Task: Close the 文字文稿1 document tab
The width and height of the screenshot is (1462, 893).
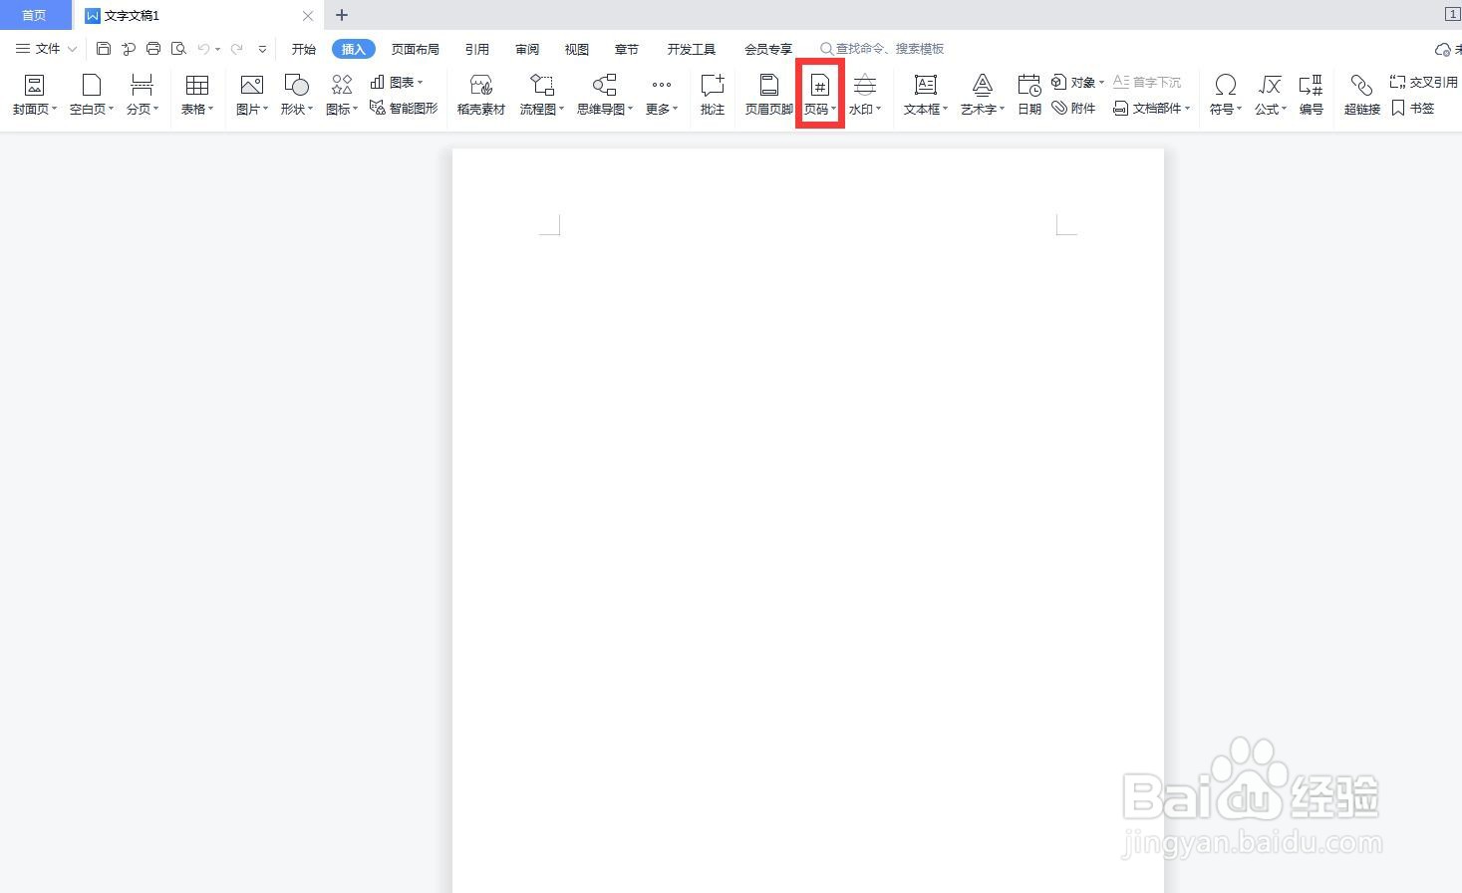Action: tap(308, 16)
